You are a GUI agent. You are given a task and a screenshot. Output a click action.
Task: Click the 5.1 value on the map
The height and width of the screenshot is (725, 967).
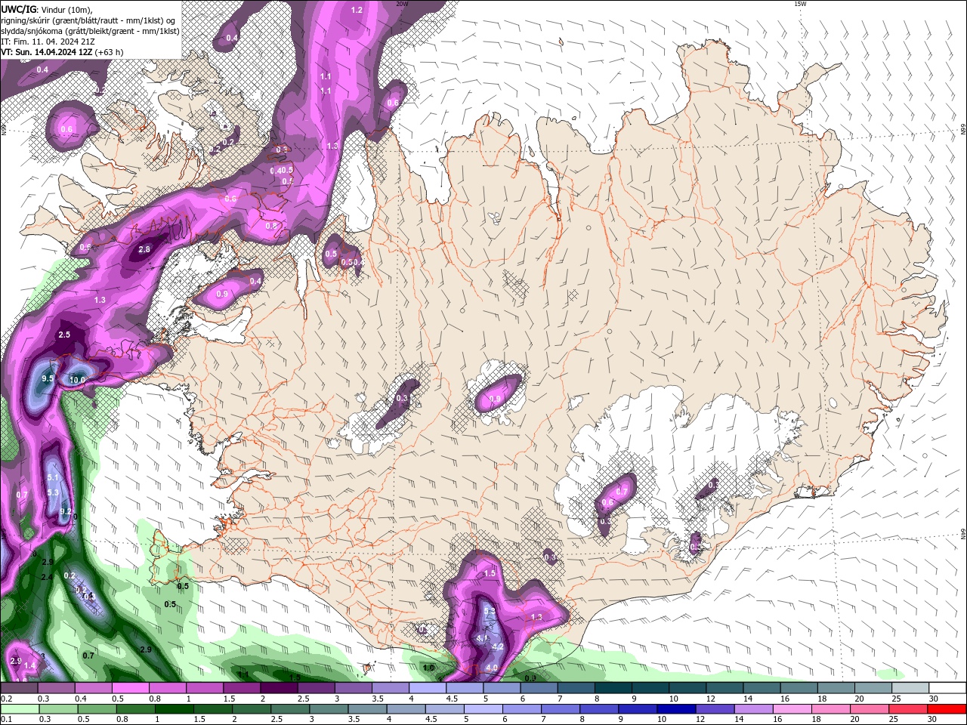[x=53, y=478]
